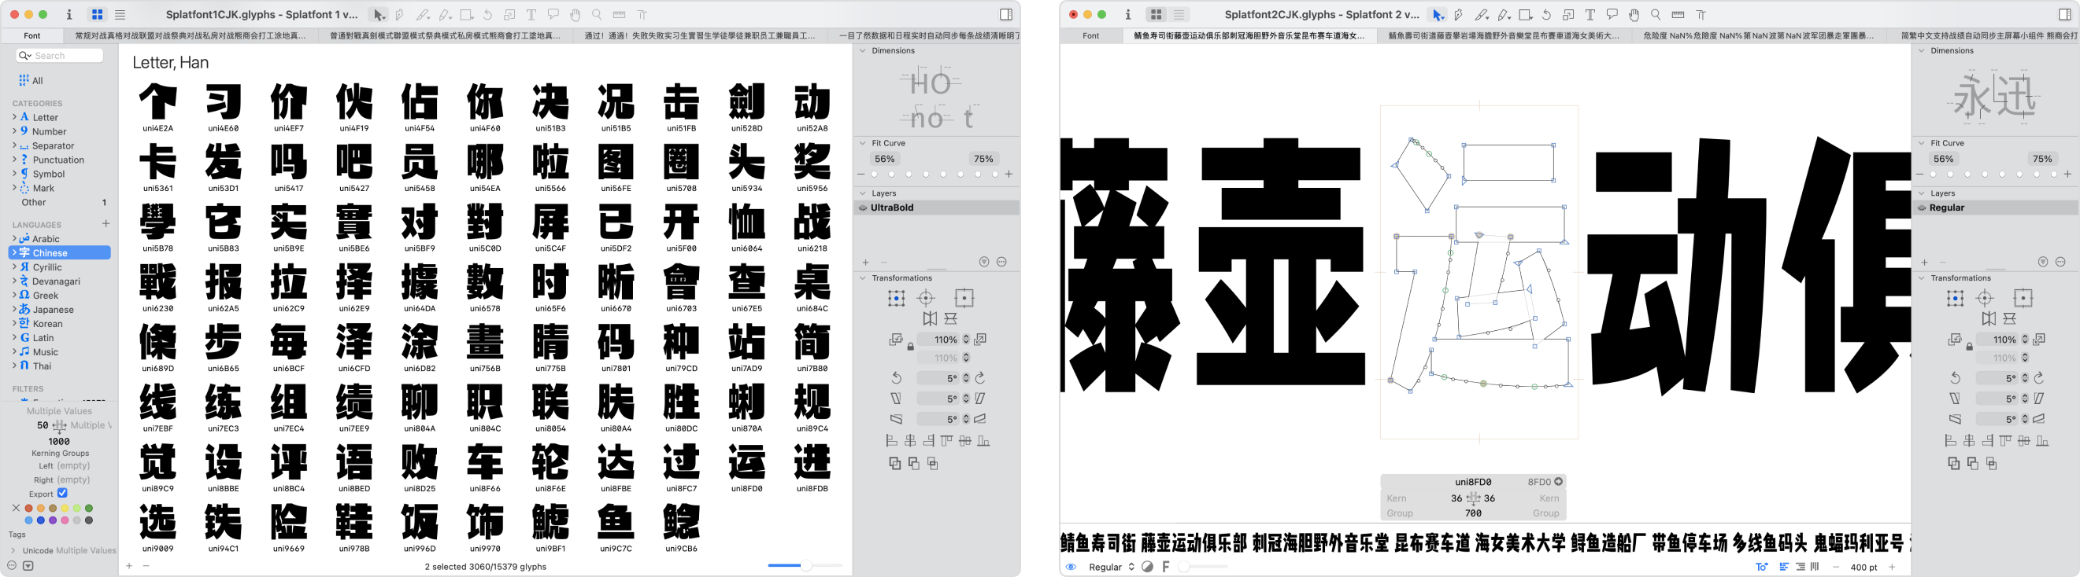Switch to Font tab in Splatfont2CJK window

(x=1090, y=35)
